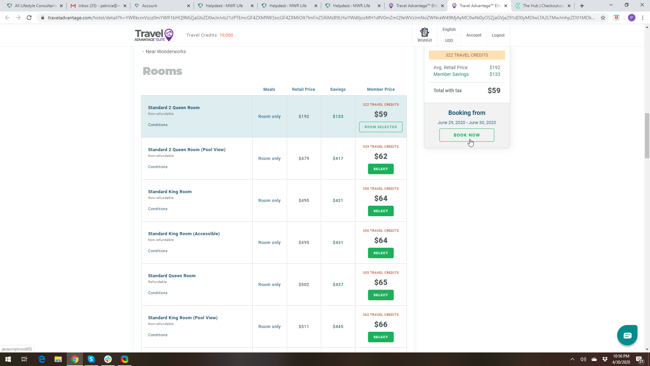The image size is (650, 366).
Task: Click the Logout link
Action: pyautogui.click(x=498, y=35)
